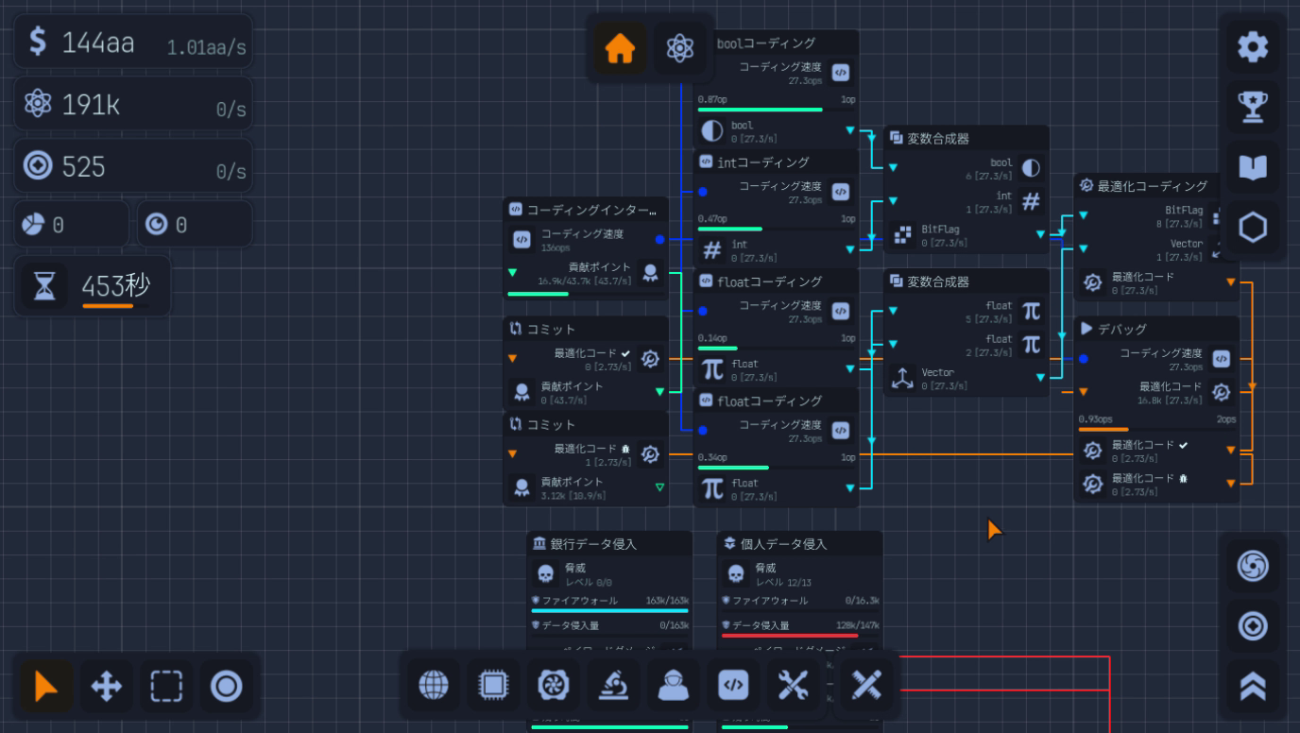The width and height of the screenshot is (1300, 733).
Task: Select the 個人データ侵入 node title
Action: tap(783, 544)
